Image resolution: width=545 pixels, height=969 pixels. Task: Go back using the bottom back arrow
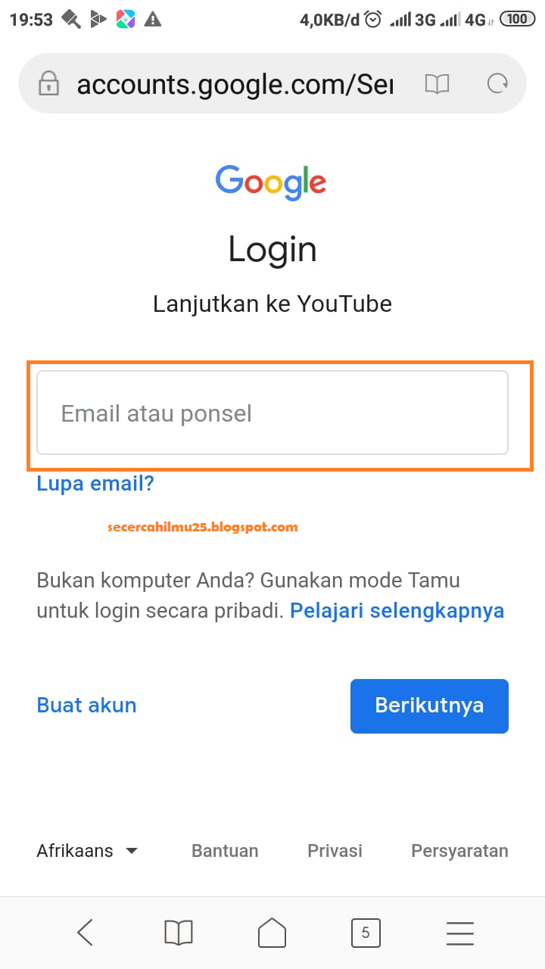point(86,933)
